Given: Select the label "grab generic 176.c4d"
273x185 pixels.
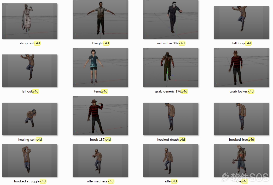Looking at the screenshot, I should tap(171, 91).
